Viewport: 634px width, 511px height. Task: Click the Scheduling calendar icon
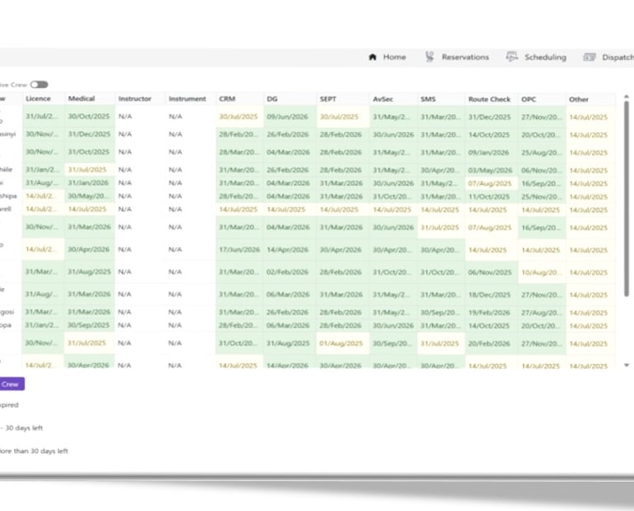pos(512,57)
